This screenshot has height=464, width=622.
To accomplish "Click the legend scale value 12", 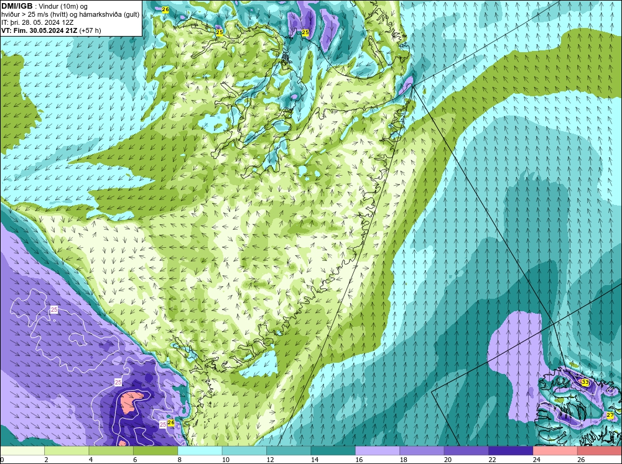I will tap(270, 460).
